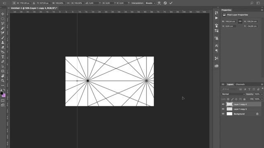Open the Opacity slider dropdown arrow
The height and width of the screenshot is (148, 264).
pyautogui.click(x=262, y=94)
